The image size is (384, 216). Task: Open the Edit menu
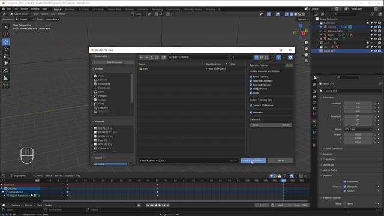tap(16, 9)
